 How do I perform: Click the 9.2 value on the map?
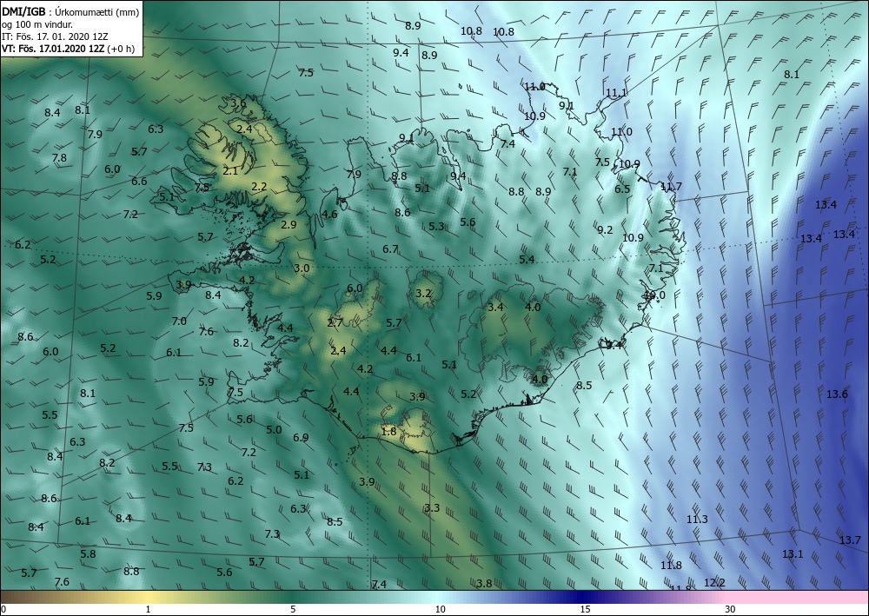pyautogui.click(x=605, y=229)
